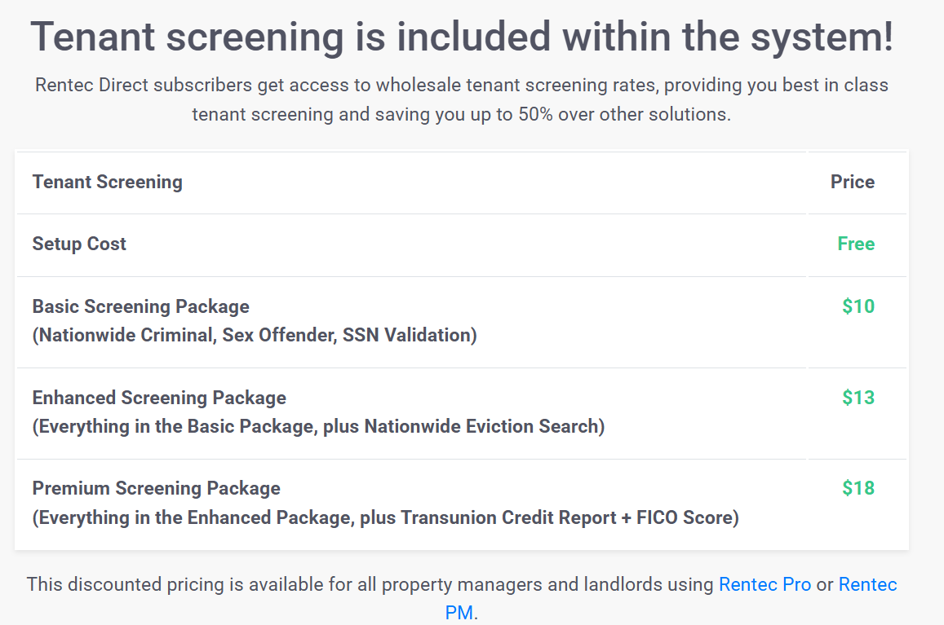This screenshot has height=625, width=944.
Task: Open the Rentec Pro link
Action: tap(765, 584)
